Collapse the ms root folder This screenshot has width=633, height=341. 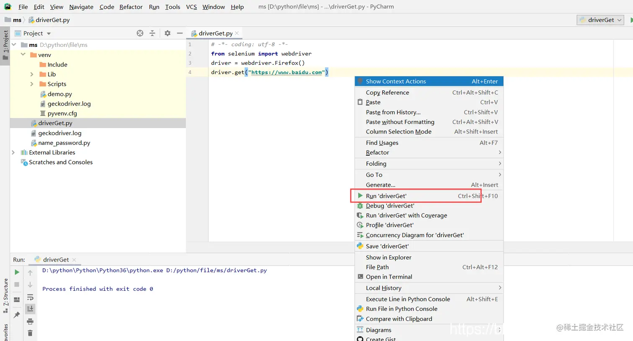pyautogui.click(x=14, y=44)
